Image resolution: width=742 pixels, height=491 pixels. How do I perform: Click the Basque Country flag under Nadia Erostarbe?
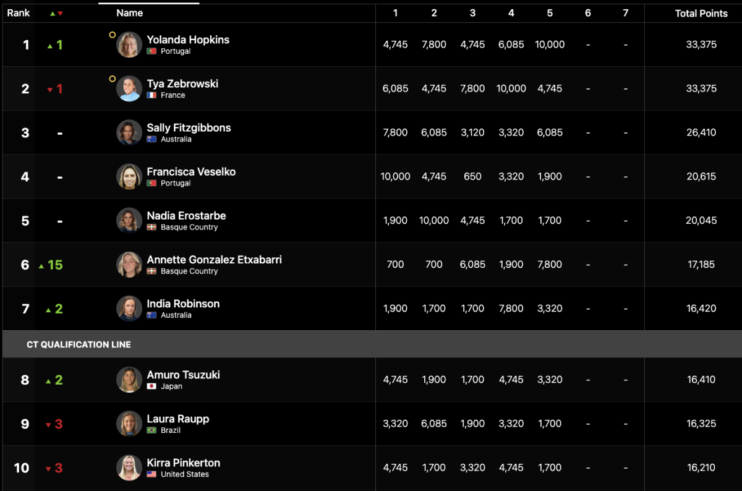[x=151, y=228]
